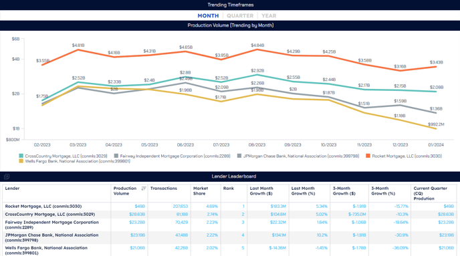
Task: Switch to the MONTH timeframe tab
Action: coord(208,16)
